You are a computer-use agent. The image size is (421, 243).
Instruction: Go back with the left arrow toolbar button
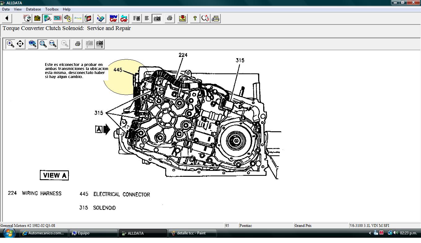(7, 18)
